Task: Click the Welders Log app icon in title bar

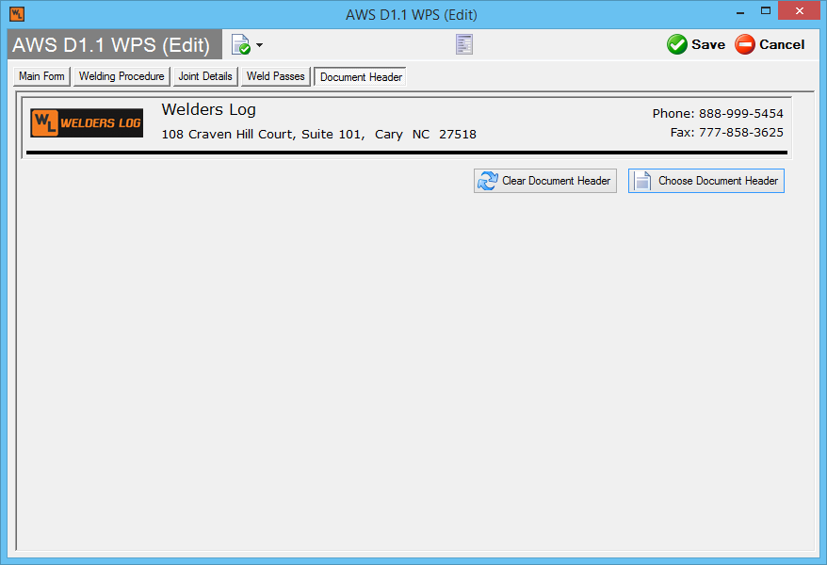Action: pos(17,14)
